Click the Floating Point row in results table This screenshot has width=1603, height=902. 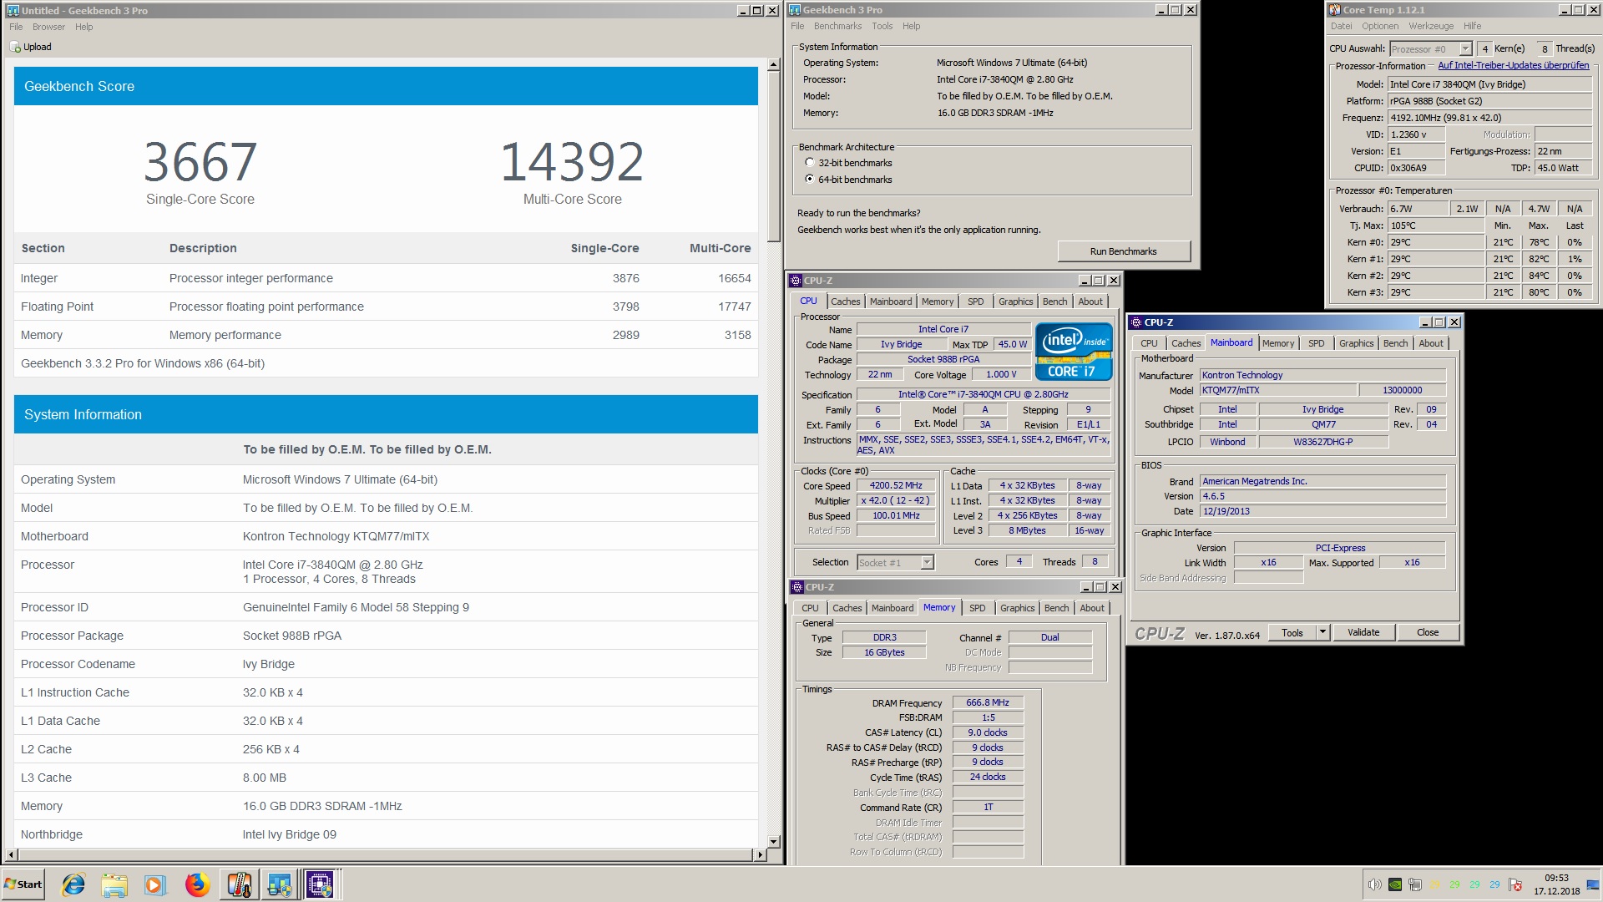click(x=386, y=307)
